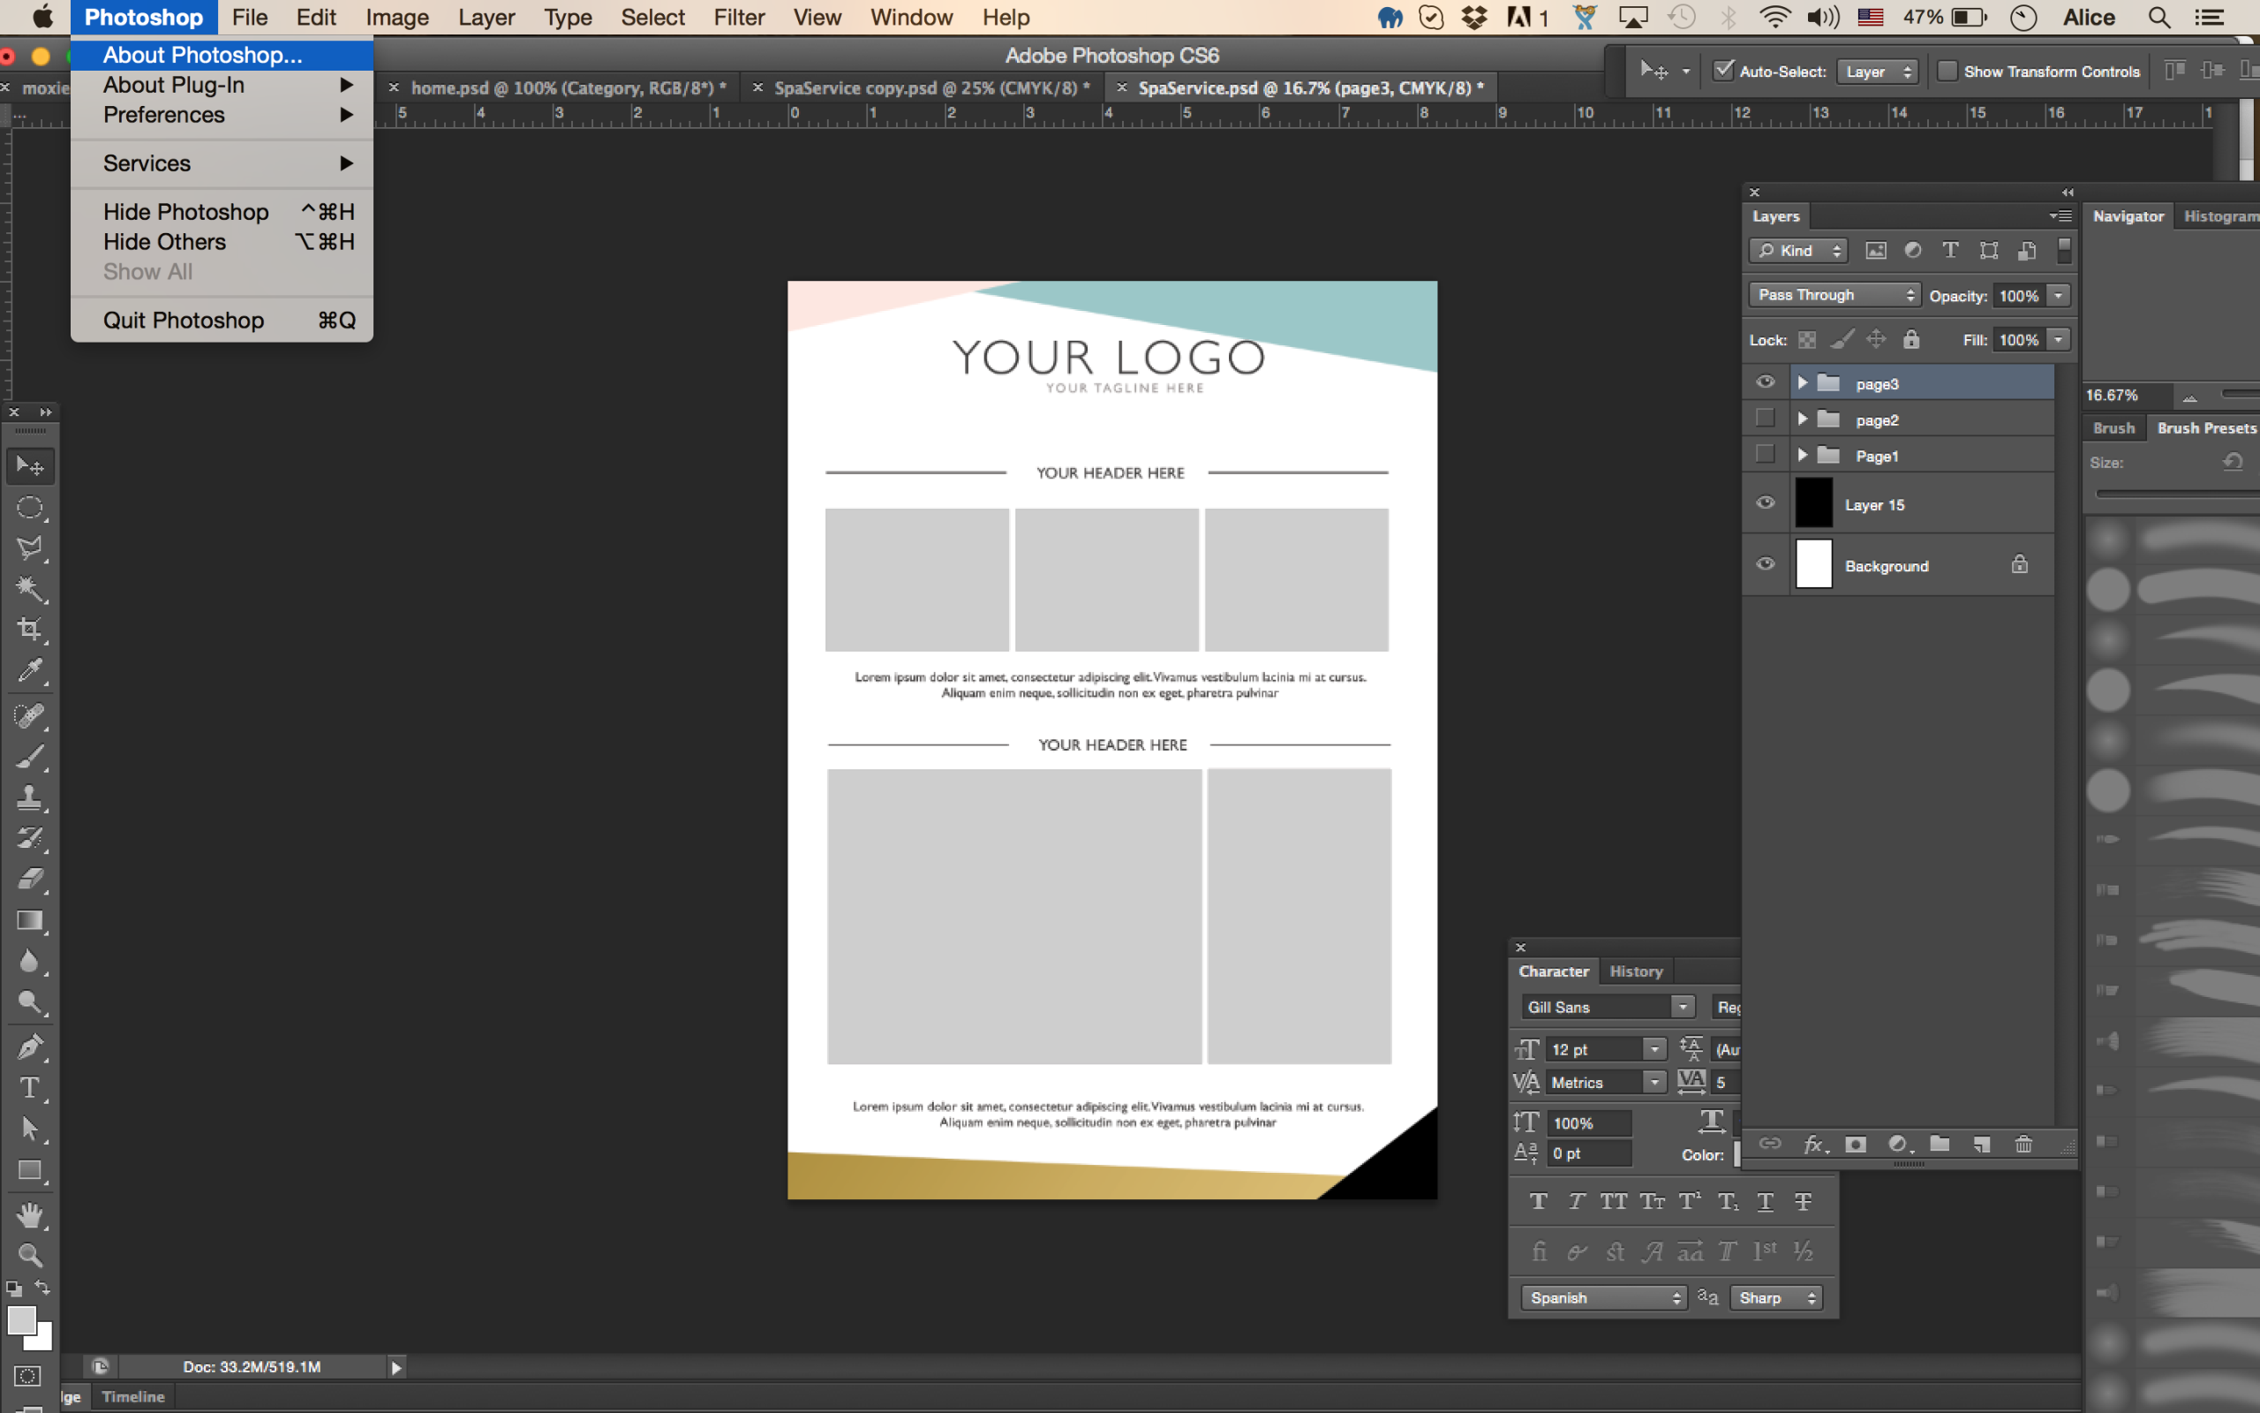Click the delete layer trash icon
The height and width of the screenshot is (1413, 2260).
tap(2023, 1144)
